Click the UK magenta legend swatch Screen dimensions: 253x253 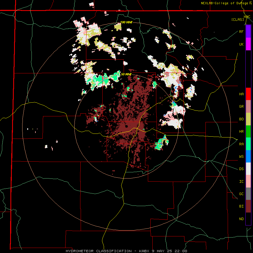click(x=248, y=44)
